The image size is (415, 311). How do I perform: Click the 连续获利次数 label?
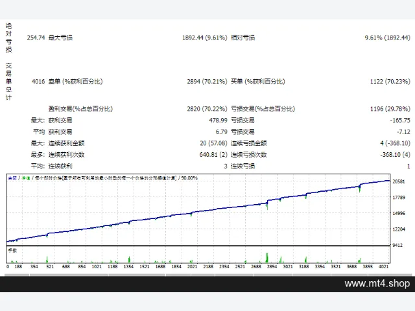pos(66,155)
